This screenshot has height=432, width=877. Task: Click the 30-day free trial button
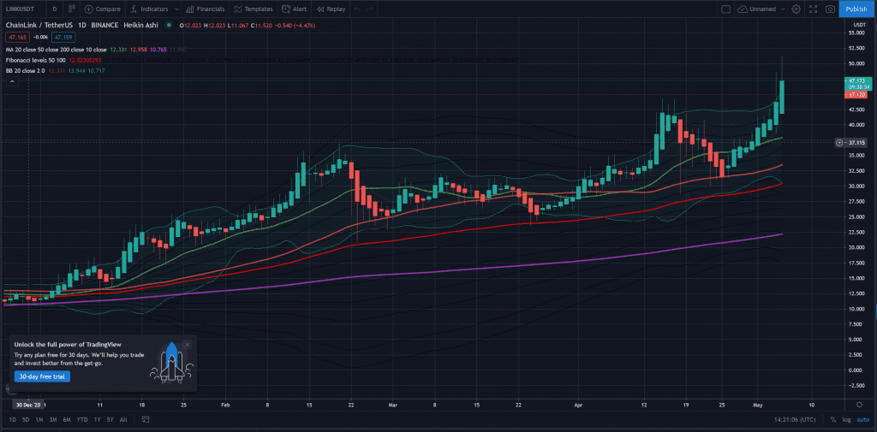42,376
